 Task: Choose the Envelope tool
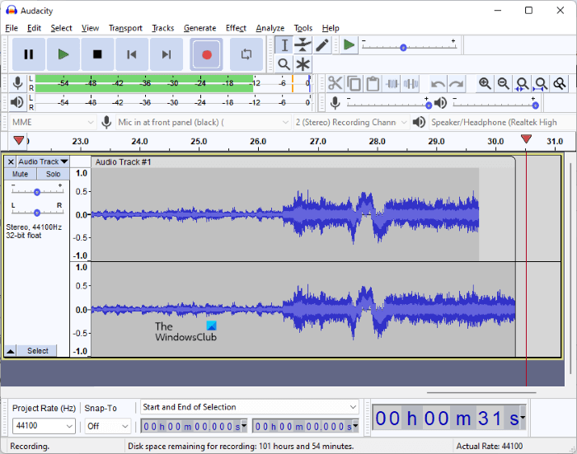click(x=303, y=45)
